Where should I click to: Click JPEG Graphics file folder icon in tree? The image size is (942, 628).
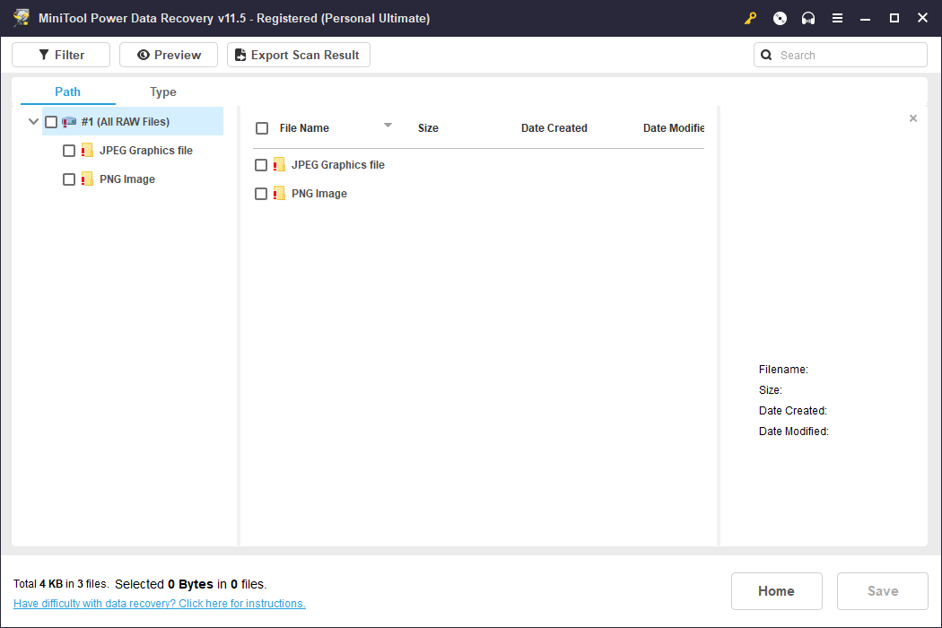coord(87,150)
